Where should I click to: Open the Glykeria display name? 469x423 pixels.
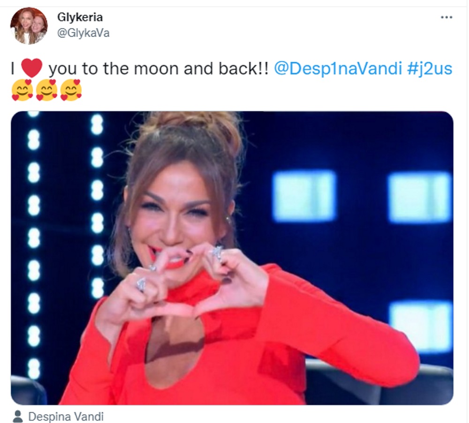tap(80, 17)
